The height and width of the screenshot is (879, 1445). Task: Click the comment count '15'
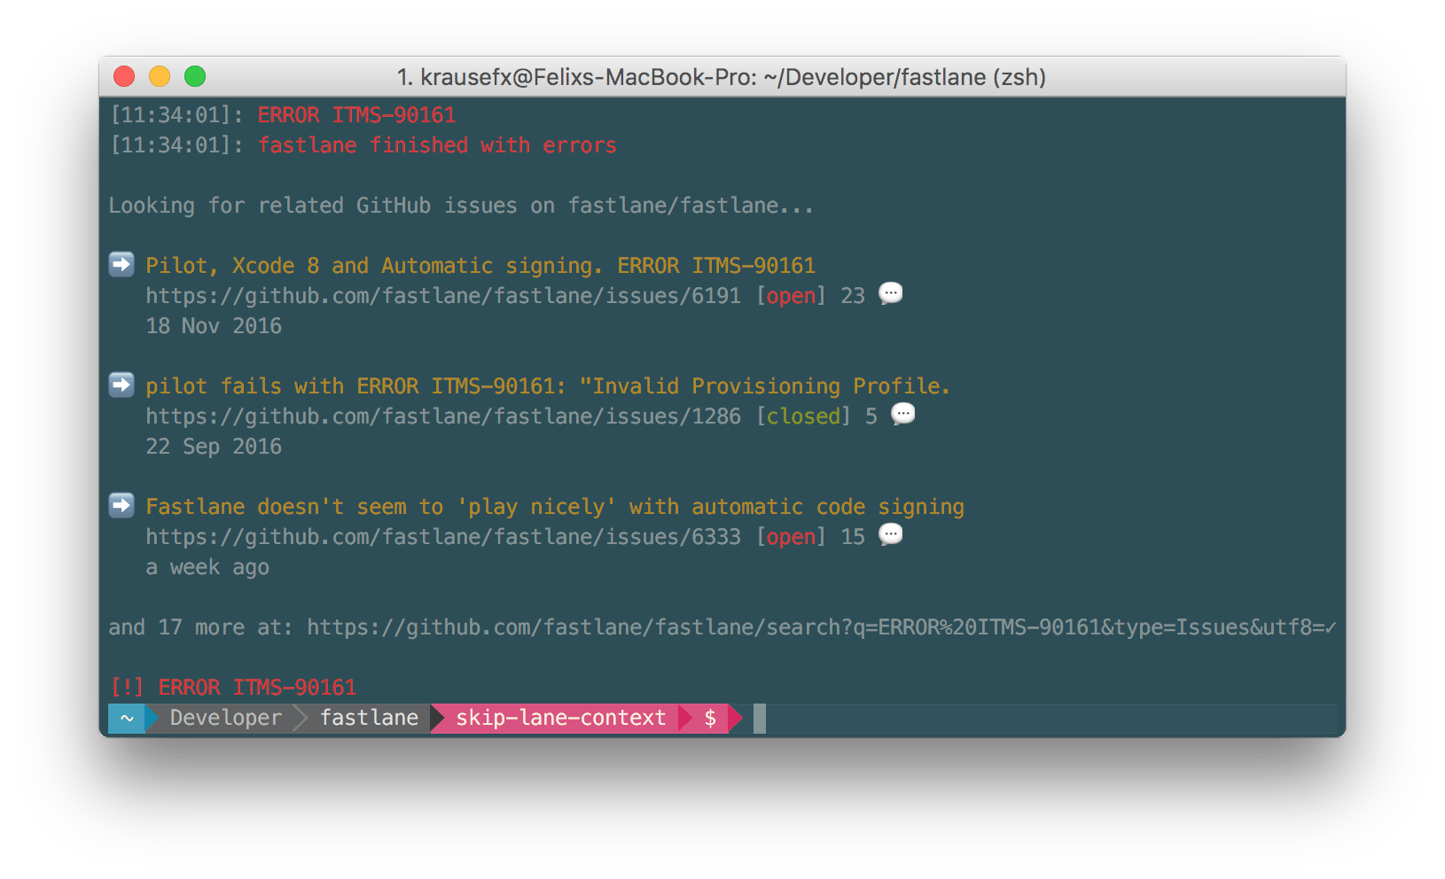[x=853, y=537]
